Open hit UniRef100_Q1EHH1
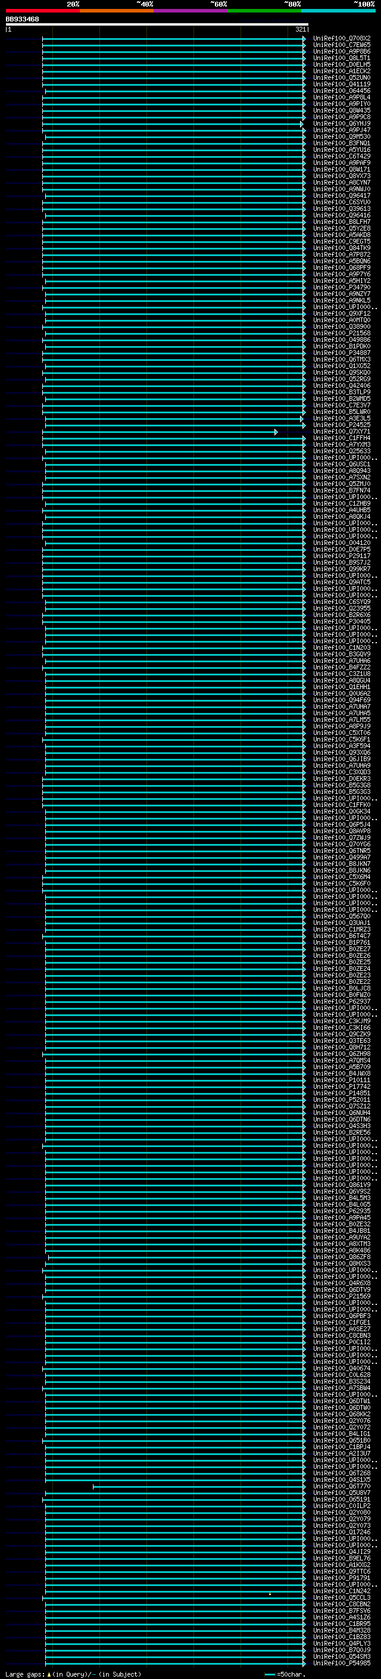The height and width of the screenshot is (1679, 381). pos(342,687)
